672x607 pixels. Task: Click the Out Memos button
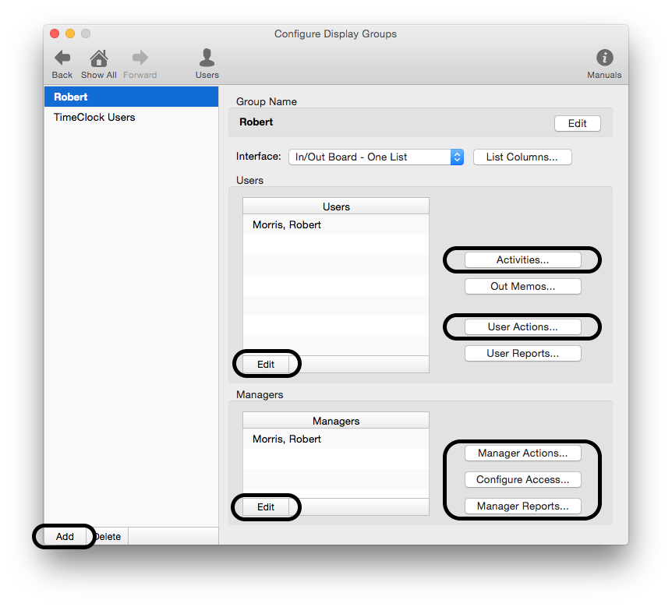click(522, 286)
